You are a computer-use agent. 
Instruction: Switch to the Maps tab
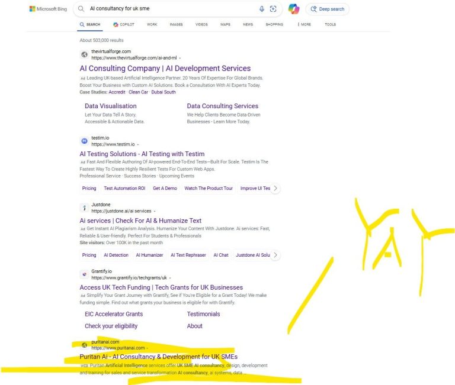point(225,25)
